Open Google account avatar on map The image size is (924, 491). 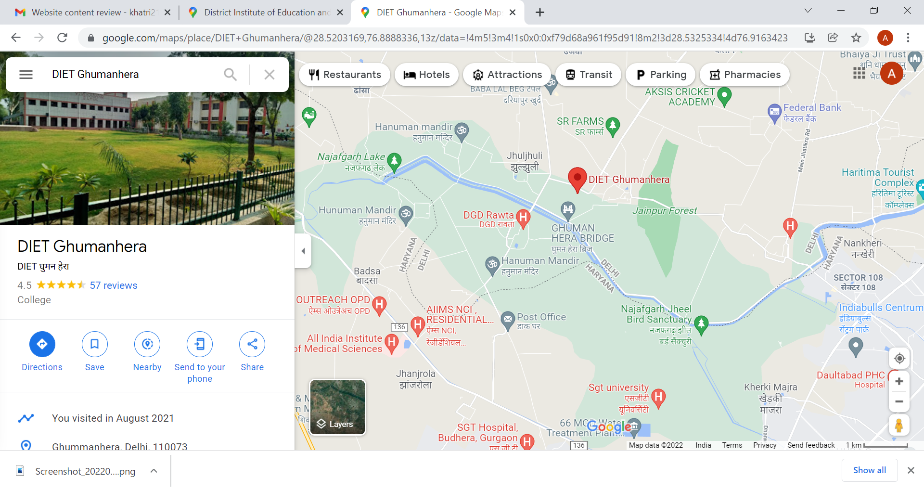892,73
